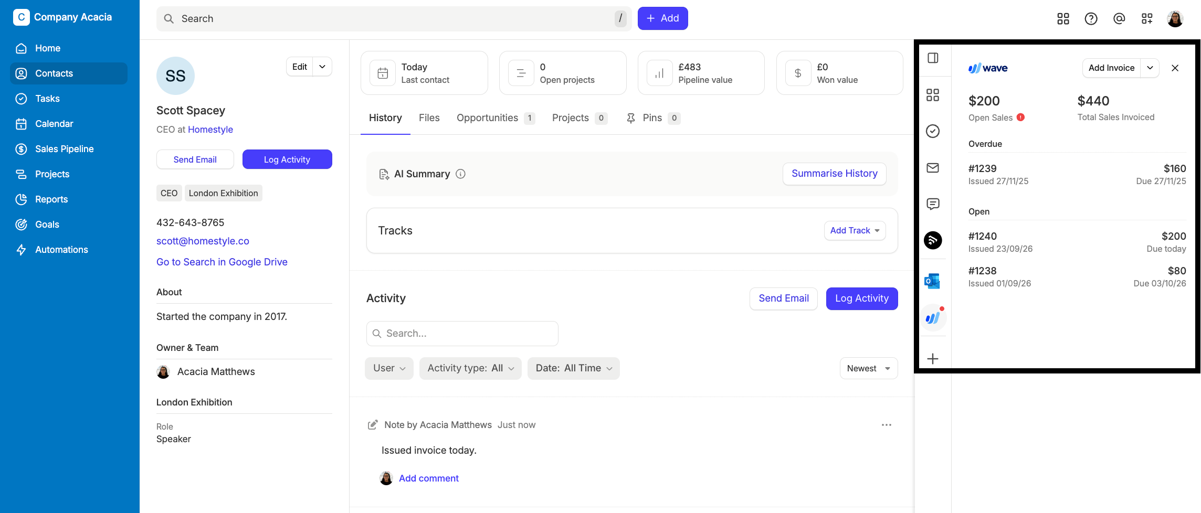Open the Outlook integration icon

[933, 281]
